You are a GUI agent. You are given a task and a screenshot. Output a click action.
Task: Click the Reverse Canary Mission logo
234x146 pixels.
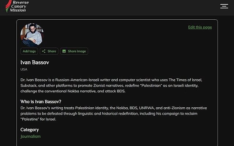point(17,6)
